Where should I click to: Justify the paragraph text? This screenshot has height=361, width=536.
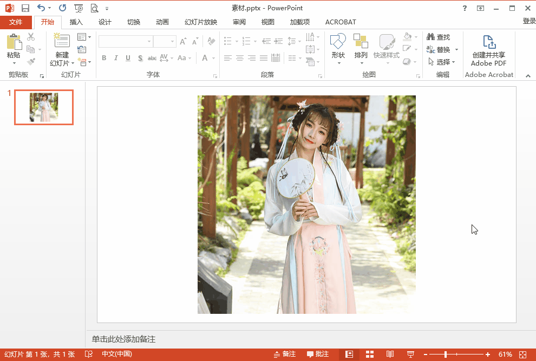coord(264,58)
